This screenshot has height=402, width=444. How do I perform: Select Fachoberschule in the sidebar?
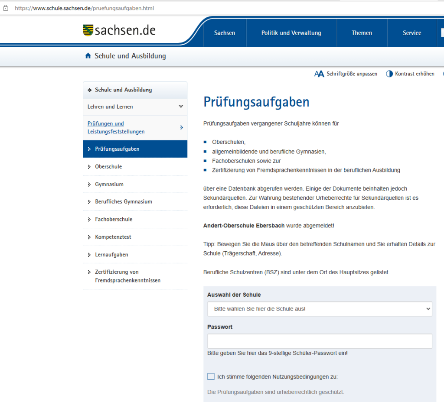114,220
